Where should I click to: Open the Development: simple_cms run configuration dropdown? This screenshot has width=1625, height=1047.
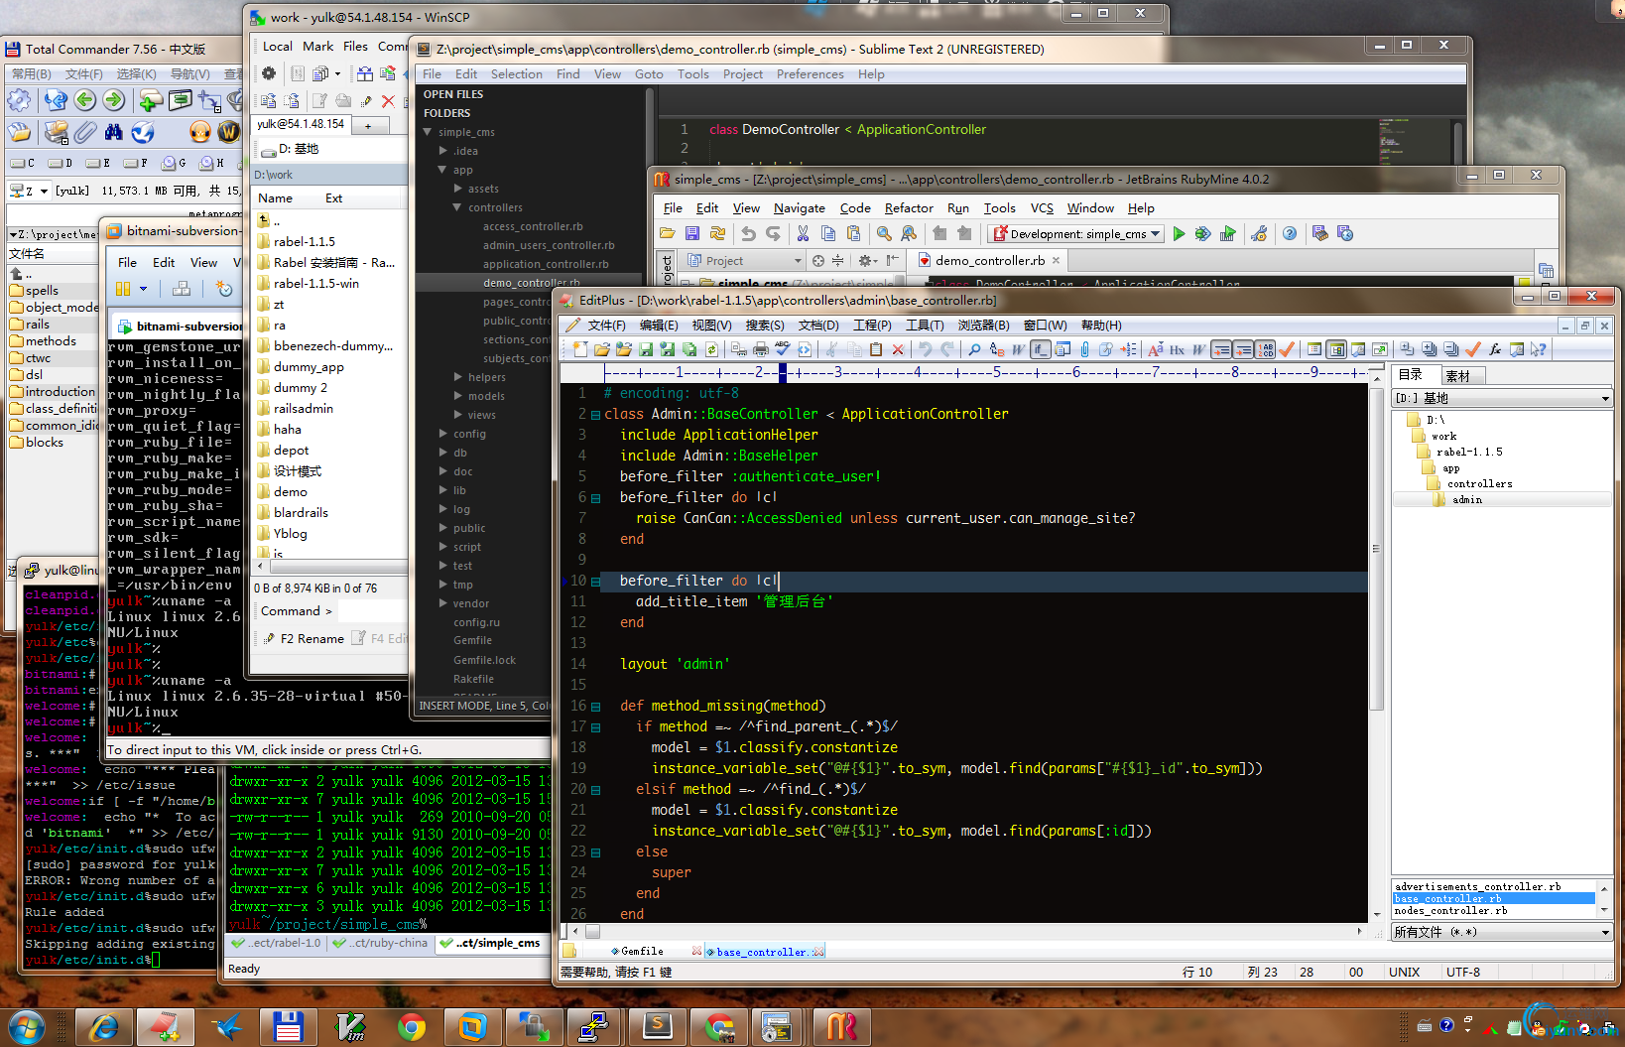click(x=1155, y=234)
